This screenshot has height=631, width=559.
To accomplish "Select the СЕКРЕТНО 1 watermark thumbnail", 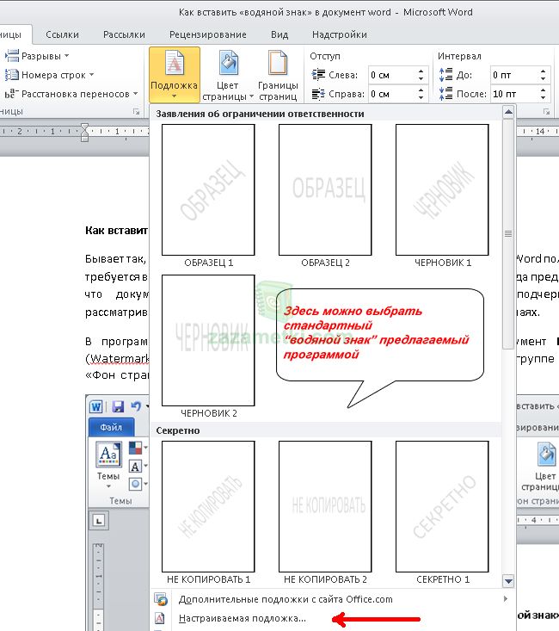I will 442,507.
